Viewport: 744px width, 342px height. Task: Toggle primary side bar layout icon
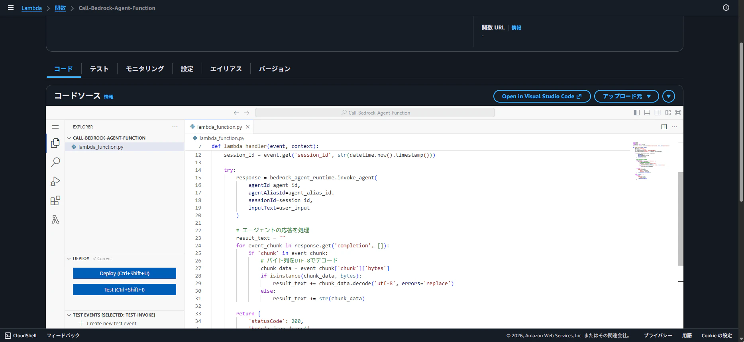[637, 113]
